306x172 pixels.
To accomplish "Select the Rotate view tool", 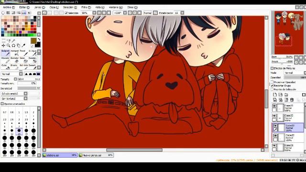I will point(13,45).
